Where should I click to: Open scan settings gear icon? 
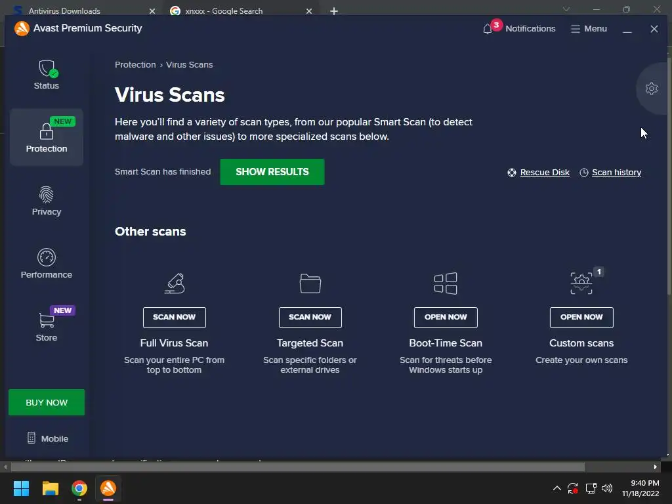[x=652, y=89]
